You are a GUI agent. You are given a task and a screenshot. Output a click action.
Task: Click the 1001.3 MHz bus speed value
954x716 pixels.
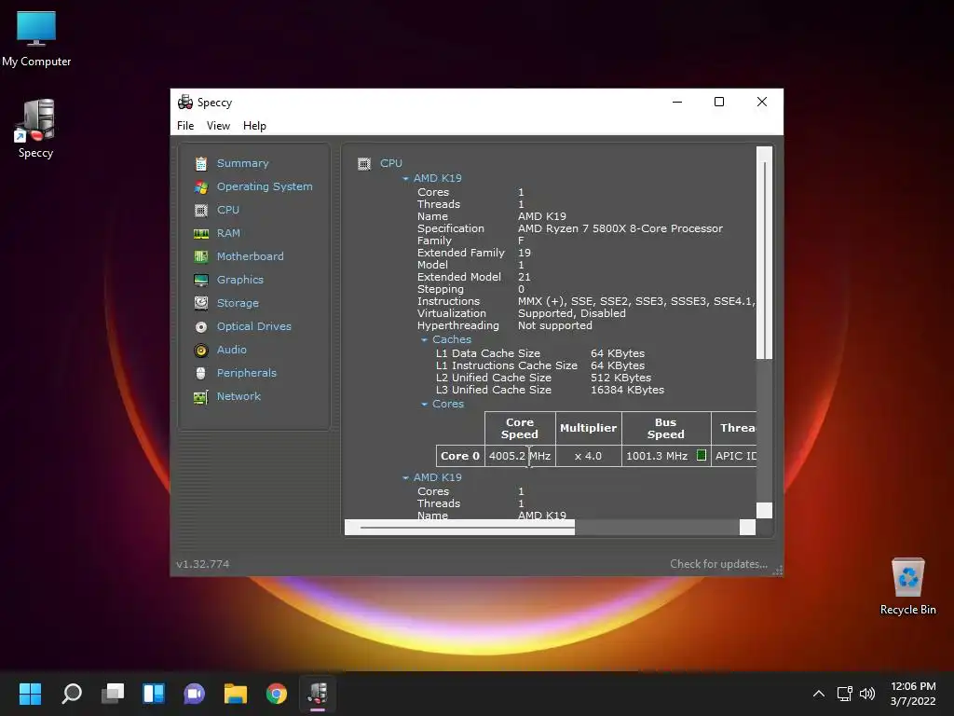(657, 456)
